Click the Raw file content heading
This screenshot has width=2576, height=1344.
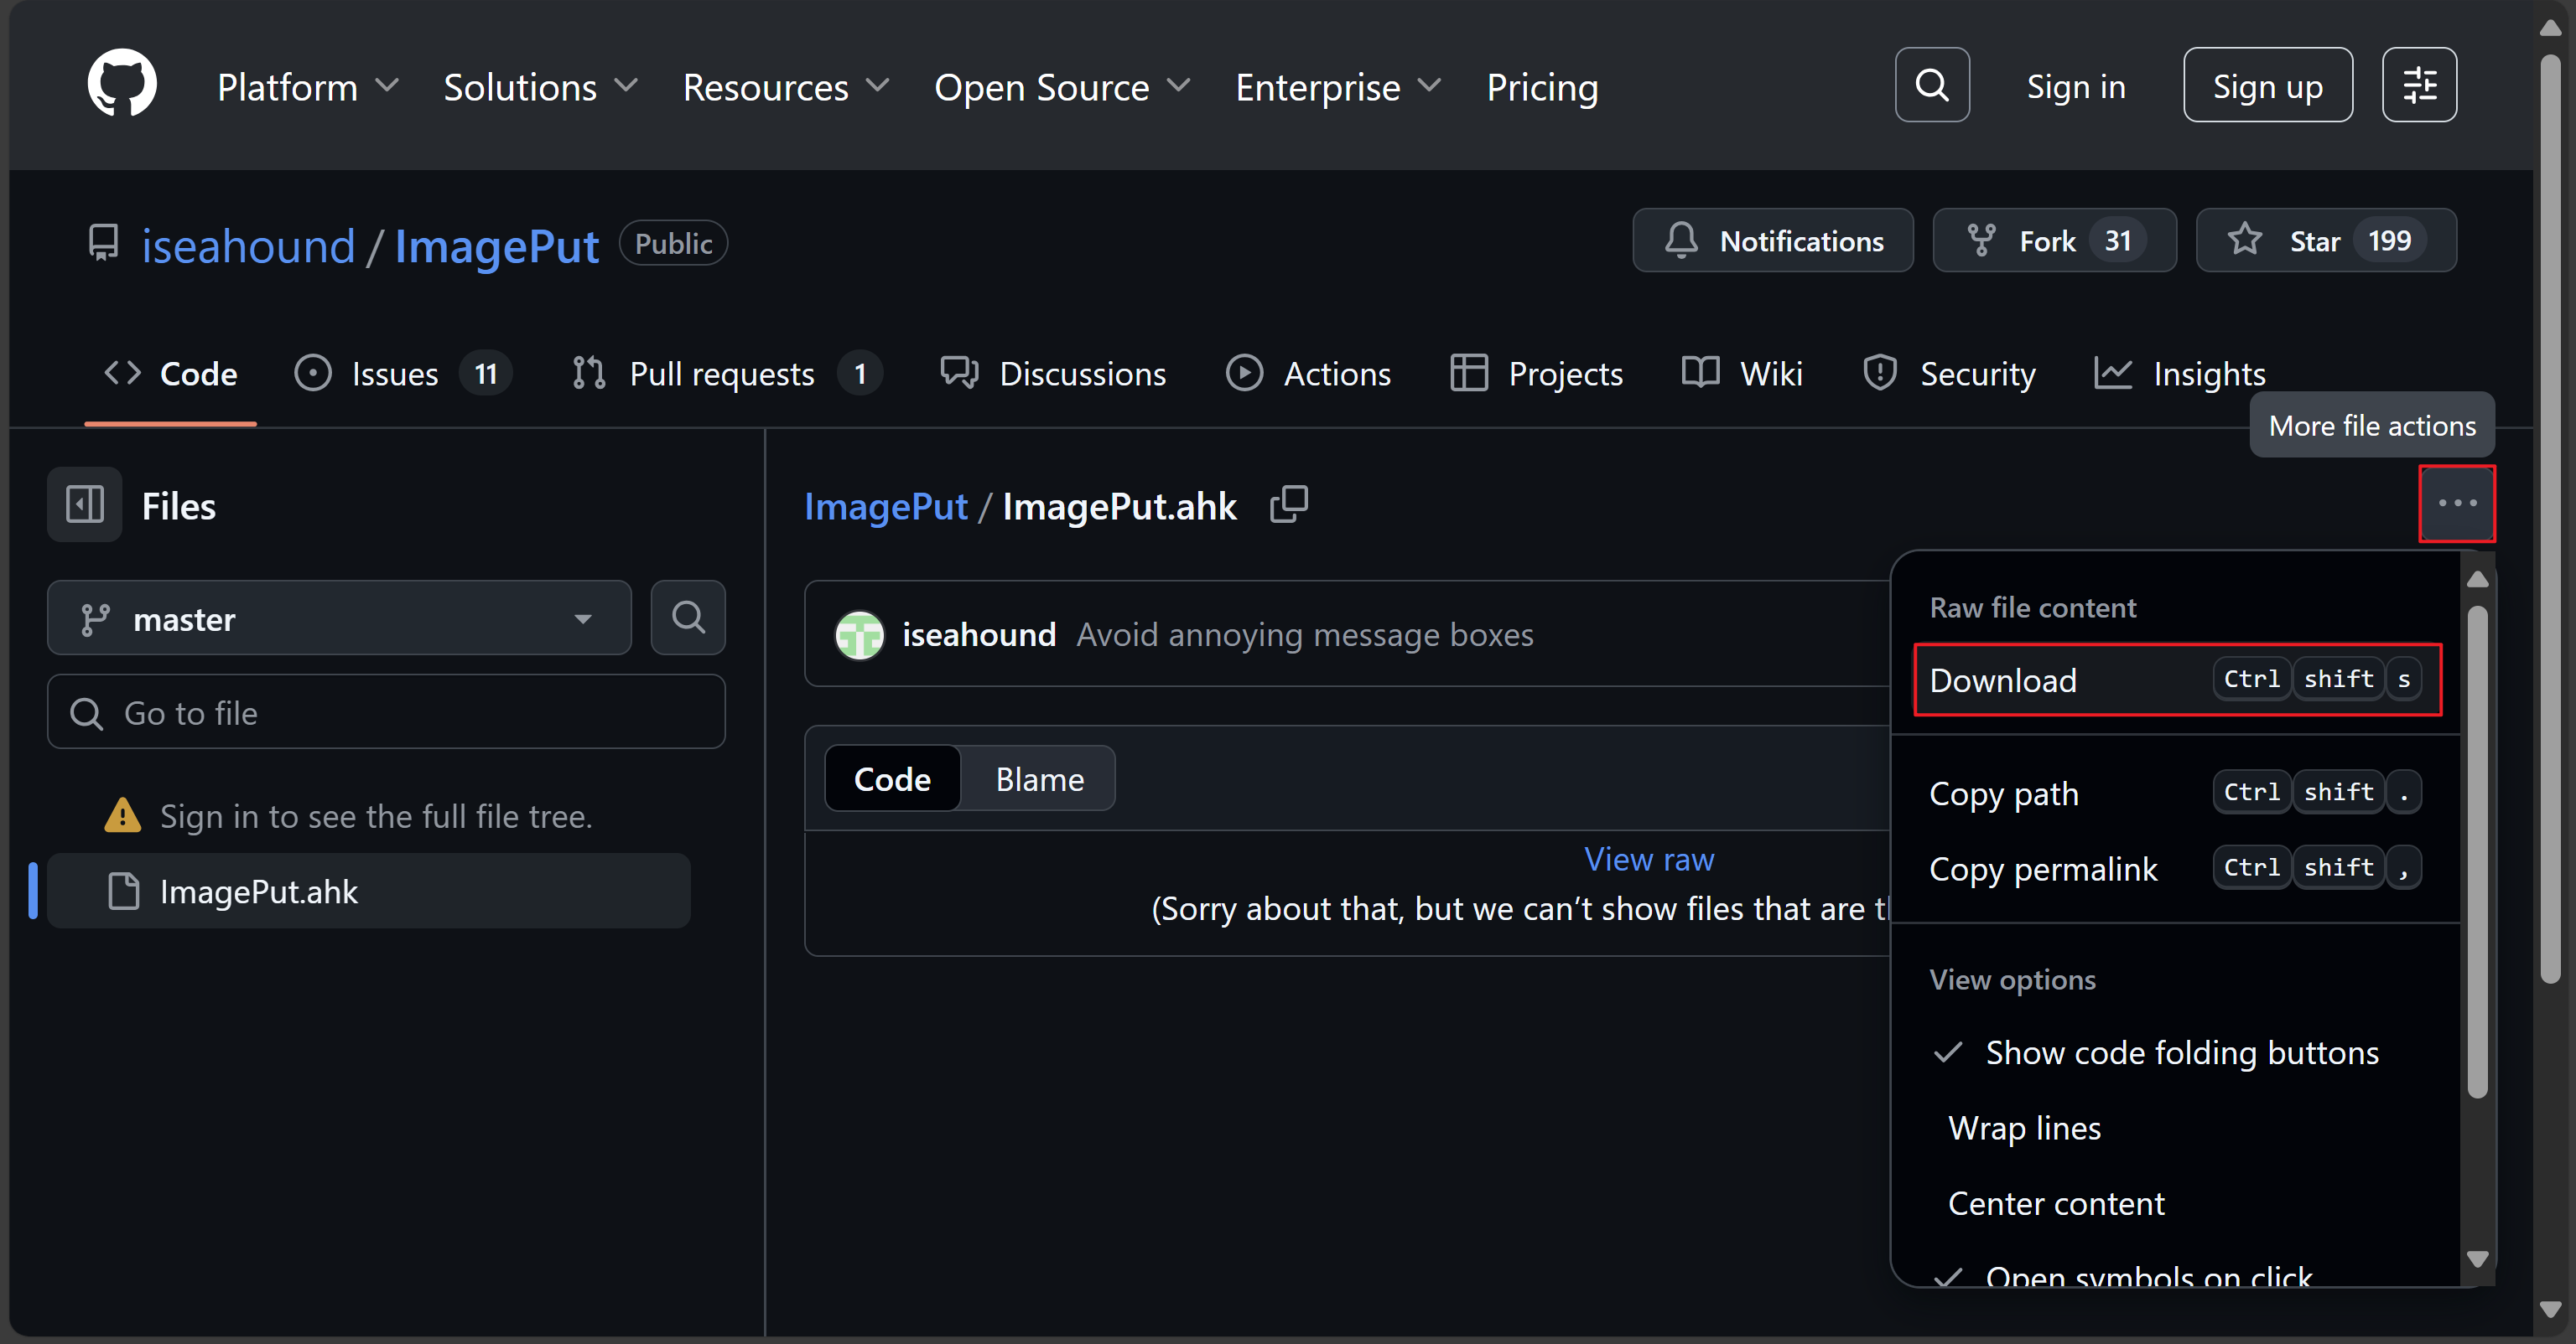coord(2032,607)
